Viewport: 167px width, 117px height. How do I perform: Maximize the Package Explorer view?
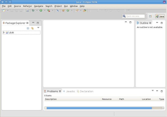coord(38,23)
